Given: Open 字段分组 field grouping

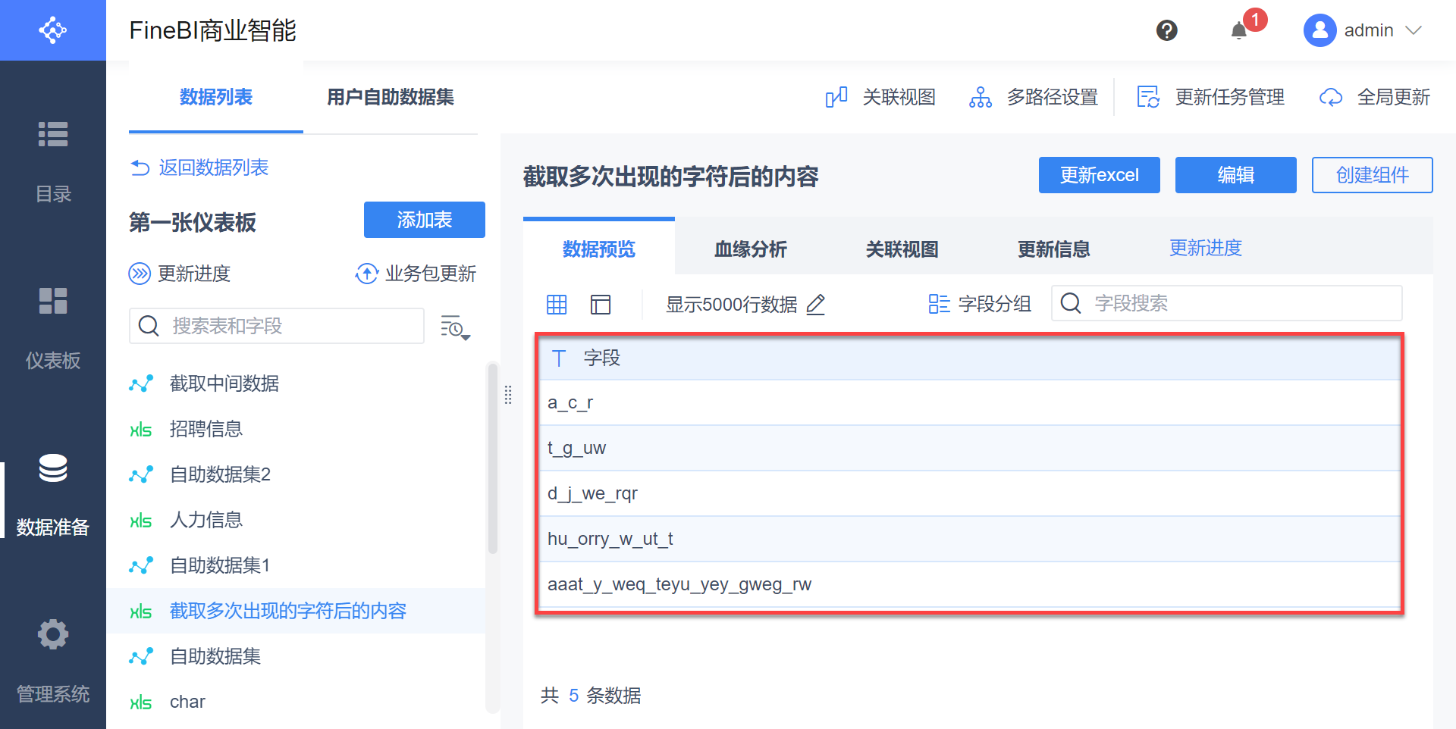Looking at the screenshot, I should [980, 305].
